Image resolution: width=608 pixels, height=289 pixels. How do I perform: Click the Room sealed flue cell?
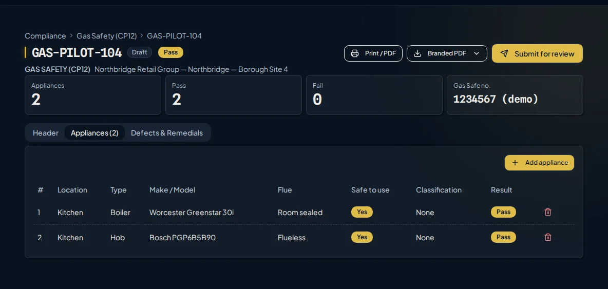(300, 213)
